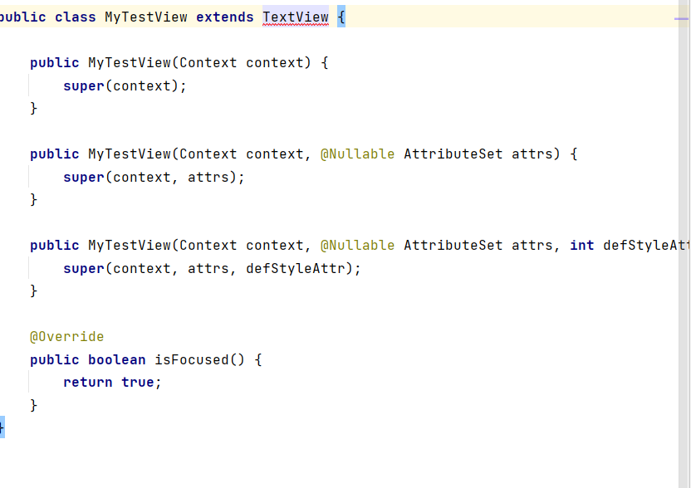
Task: Click the highlighted closing brace of class
Action: [x=2, y=427]
